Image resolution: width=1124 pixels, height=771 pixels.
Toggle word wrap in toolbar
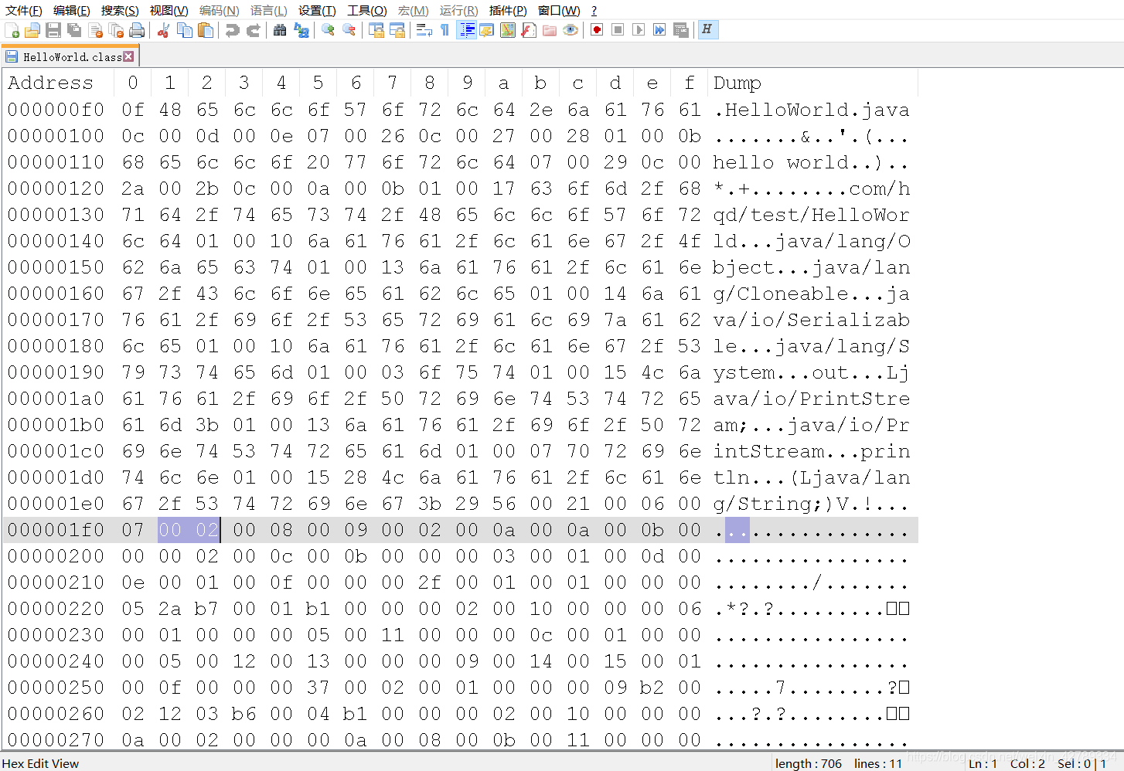point(424,30)
